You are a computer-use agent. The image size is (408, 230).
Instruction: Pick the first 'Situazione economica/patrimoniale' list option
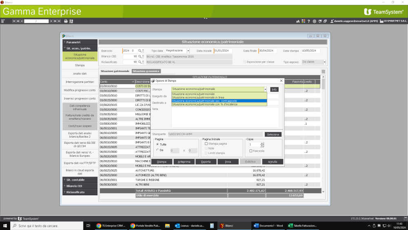pyautogui.click(x=219, y=94)
